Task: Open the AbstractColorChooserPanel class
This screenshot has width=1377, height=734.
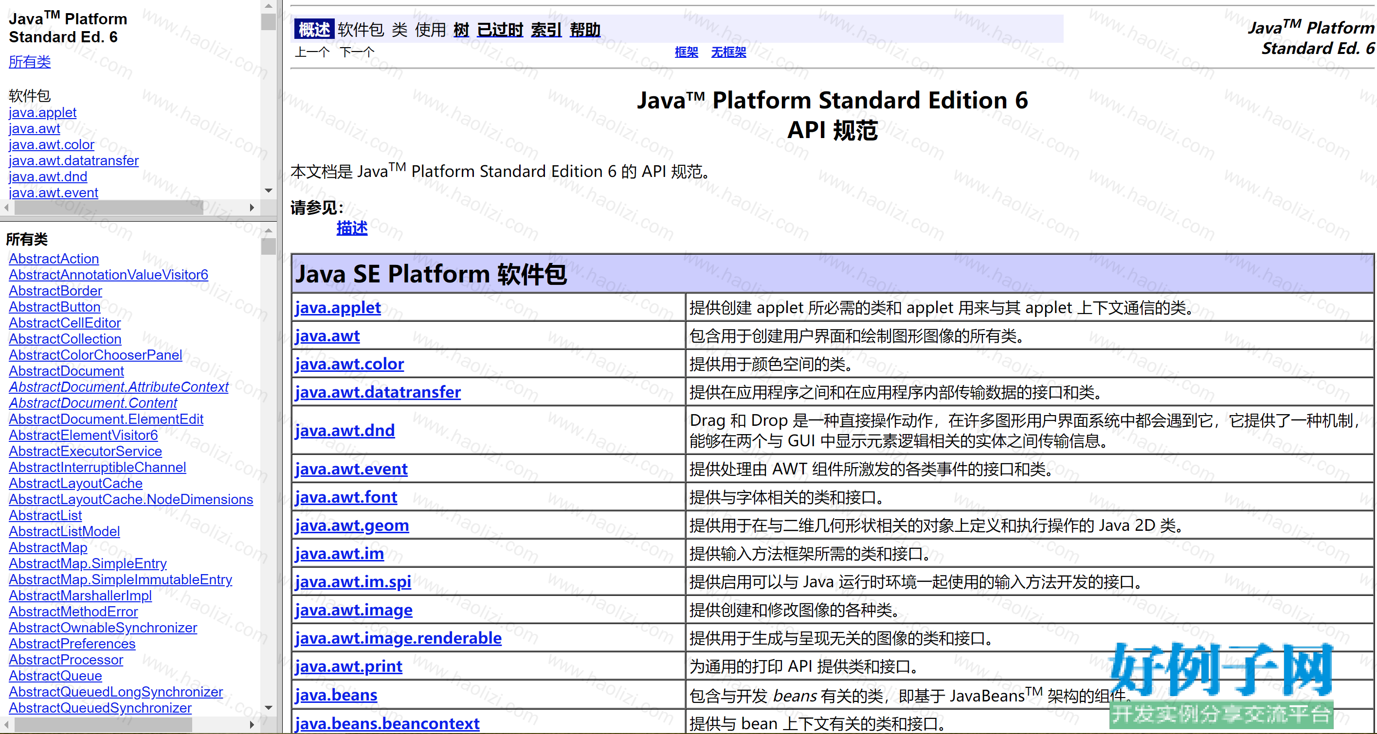Action: click(95, 355)
